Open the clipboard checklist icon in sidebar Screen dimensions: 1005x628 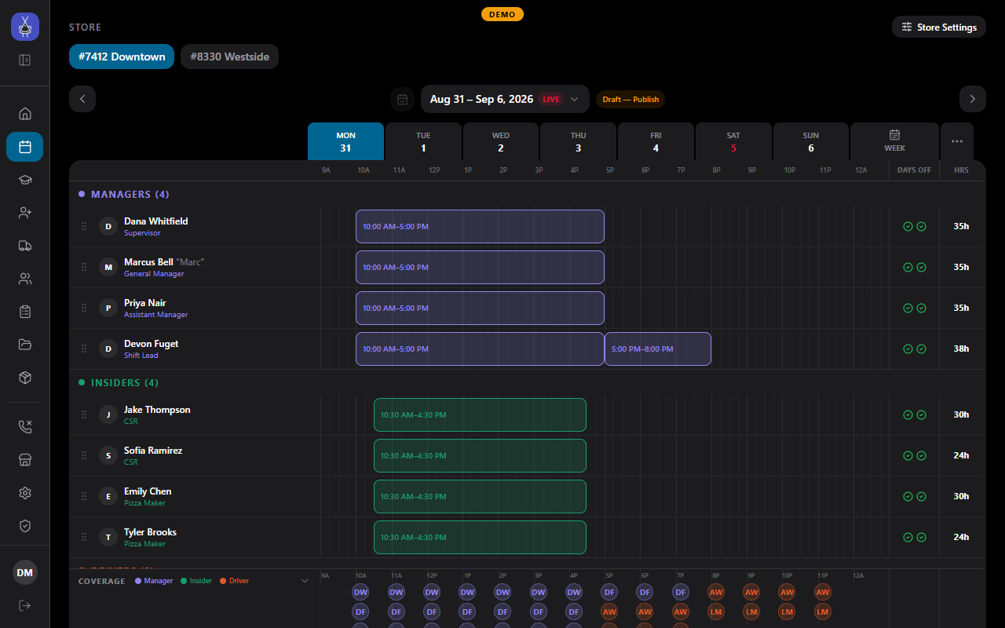pos(25,312)
